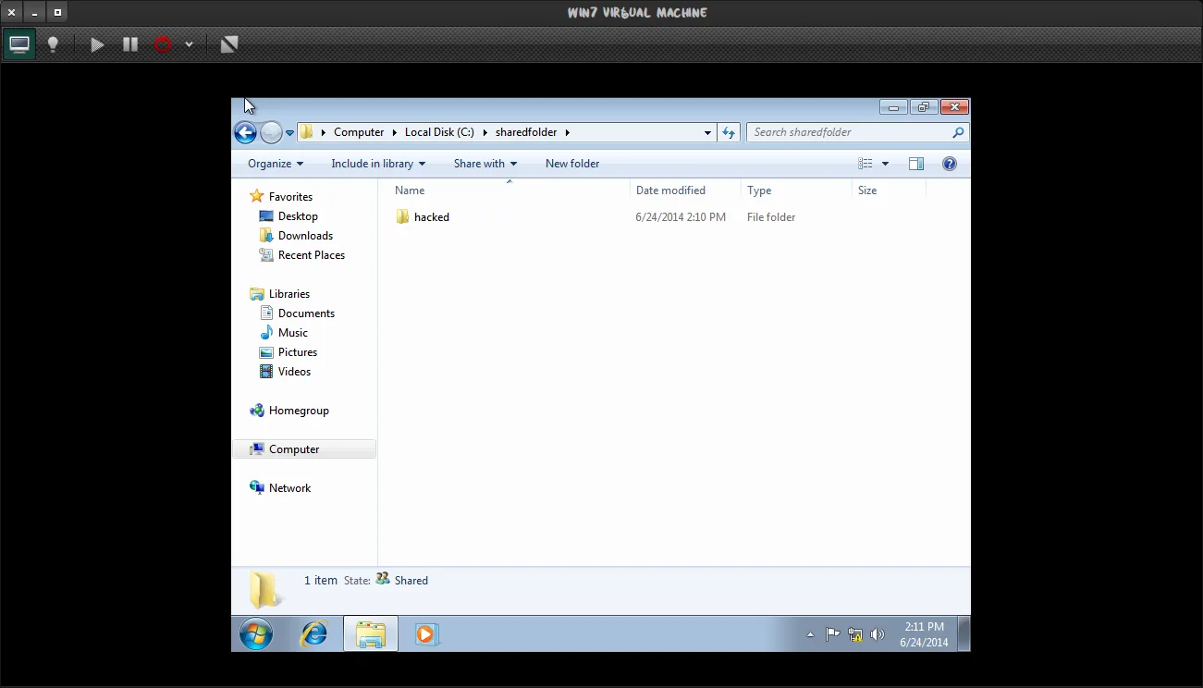
Task: Open the Organize menu
Action: click(276, 164)
